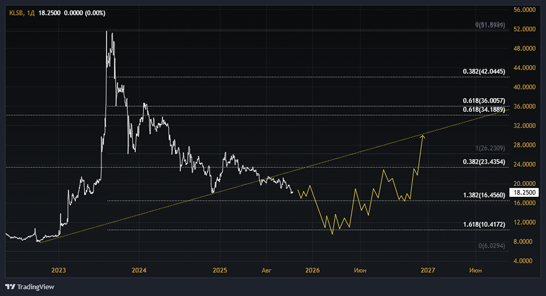Select the 0.618(36.0057) Fibonacci label
The width and height of the screenshot is (546, 296).
point(484,100)
